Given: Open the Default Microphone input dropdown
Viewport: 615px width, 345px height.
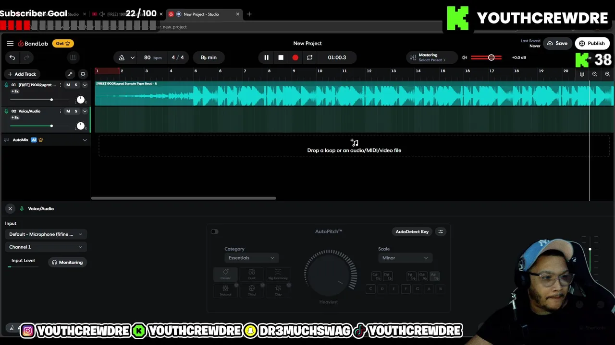Looking at the screenshot, I should [x=46, y=234].
